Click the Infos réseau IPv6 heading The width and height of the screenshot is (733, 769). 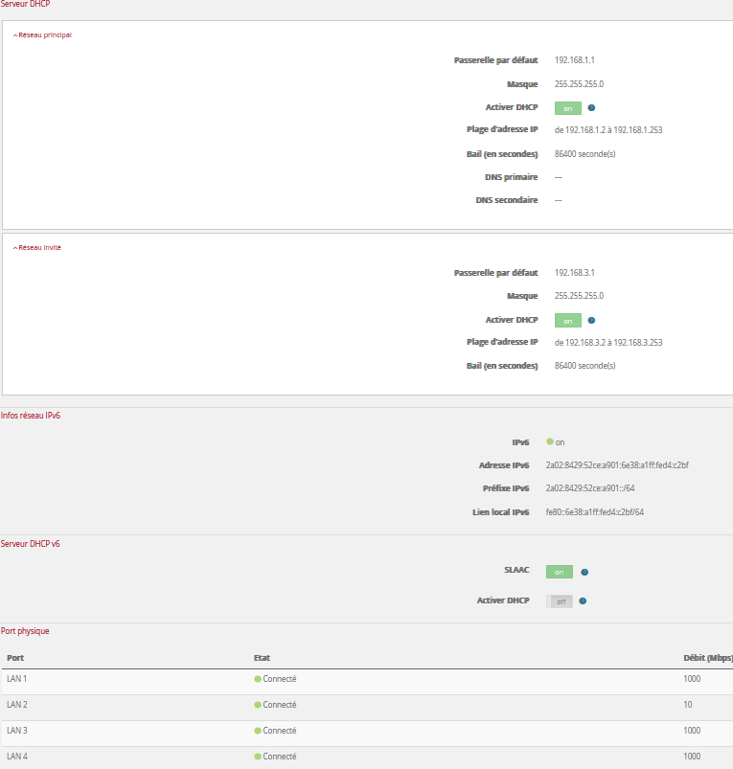31,416
